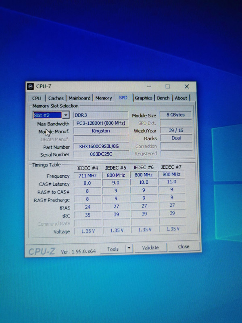Click the 39 / 16 Week/Year value
Screen dimensions: 242x323
pyautogui.click(x=176, y=130)
